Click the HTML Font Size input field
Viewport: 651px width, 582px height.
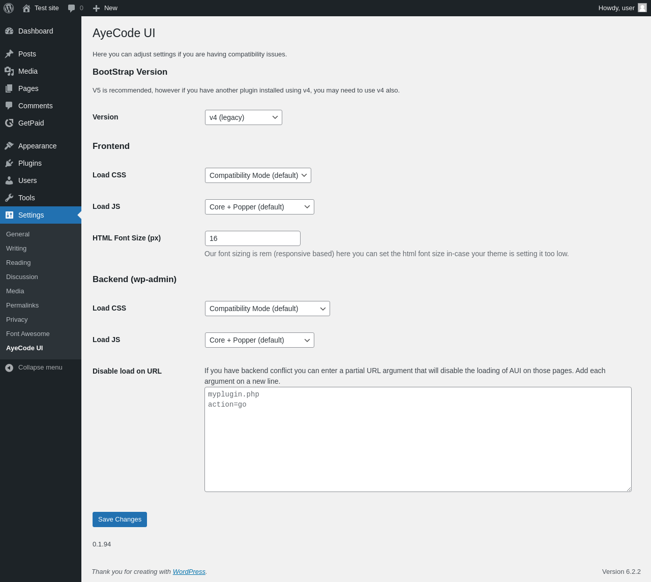(x=253, y=238)
